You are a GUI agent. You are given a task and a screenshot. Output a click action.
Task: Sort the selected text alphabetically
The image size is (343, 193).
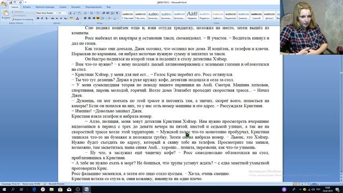click(x=113, y=13)
